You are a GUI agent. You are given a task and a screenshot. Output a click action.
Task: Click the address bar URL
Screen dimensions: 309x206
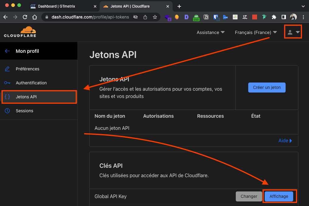[x=90, y=17]
